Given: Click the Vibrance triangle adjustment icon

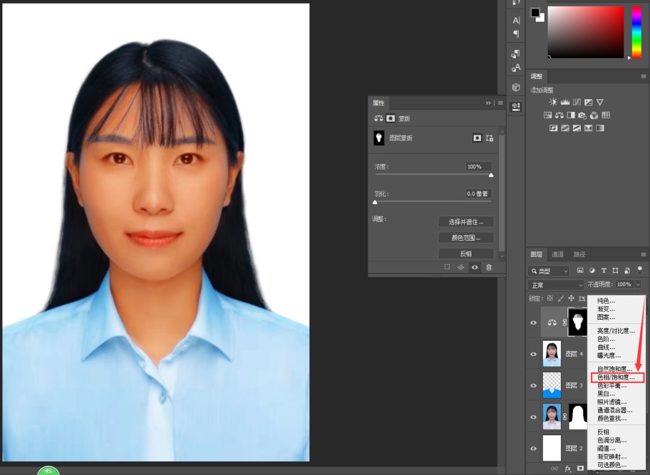Looking at the screenshot, I should 600,102.
